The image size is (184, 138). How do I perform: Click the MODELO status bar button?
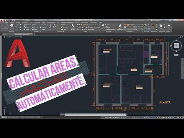point(117,117)
